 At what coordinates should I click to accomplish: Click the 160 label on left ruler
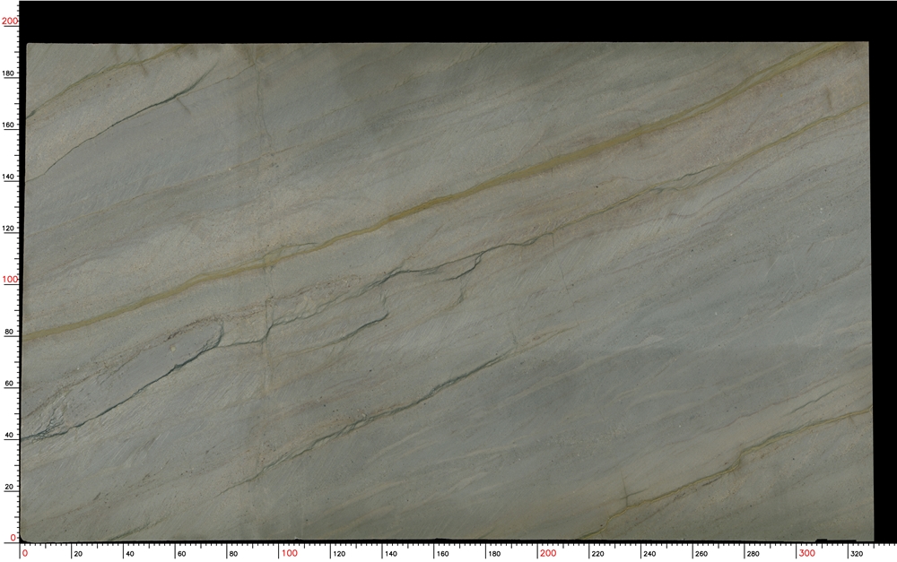coord(10,125)
